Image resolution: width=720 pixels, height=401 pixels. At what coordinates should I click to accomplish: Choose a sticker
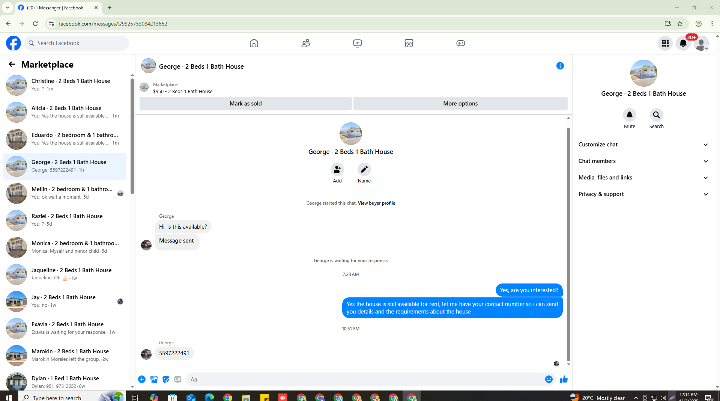pyautogui.click(x=166, y=379)
